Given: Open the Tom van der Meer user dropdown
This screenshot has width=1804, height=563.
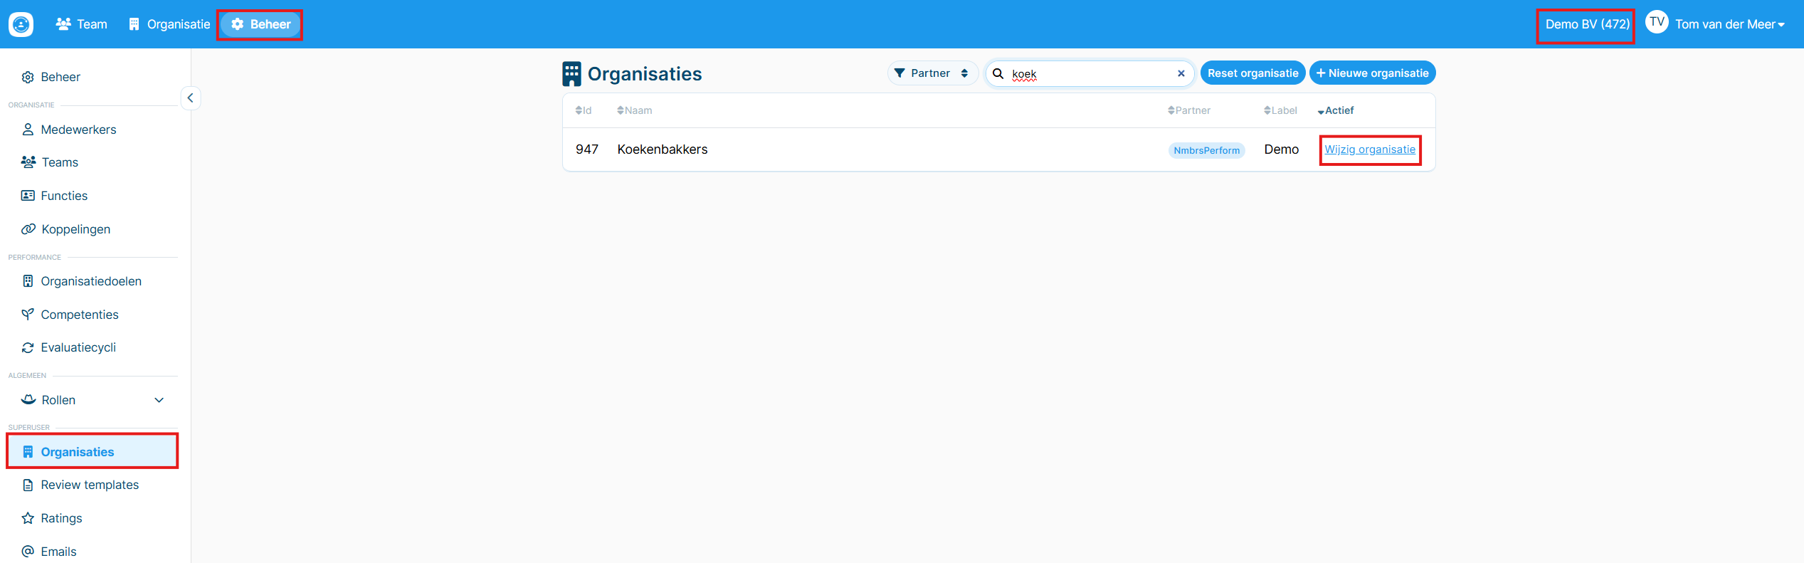Looking at the screenshot, I should coord(1729,24).
